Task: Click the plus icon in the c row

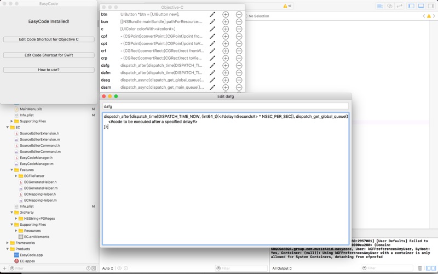Action: [226, 29]
